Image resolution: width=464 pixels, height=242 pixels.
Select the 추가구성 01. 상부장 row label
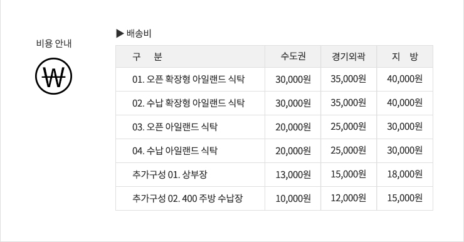coord(169,174)
